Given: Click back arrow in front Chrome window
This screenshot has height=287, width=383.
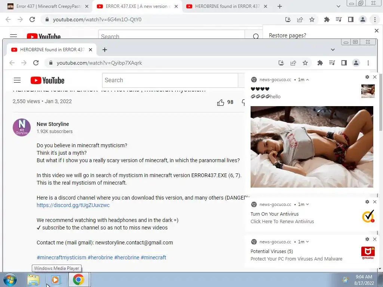Looking at the screenshot, I should click(x=12, y=63).
